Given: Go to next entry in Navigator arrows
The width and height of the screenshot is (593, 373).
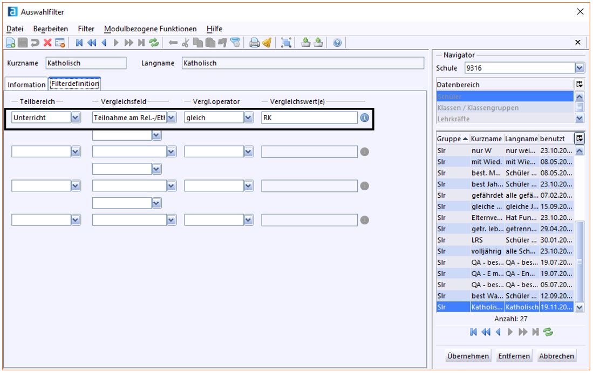Looking at the screenshot, I should (510, 332).
